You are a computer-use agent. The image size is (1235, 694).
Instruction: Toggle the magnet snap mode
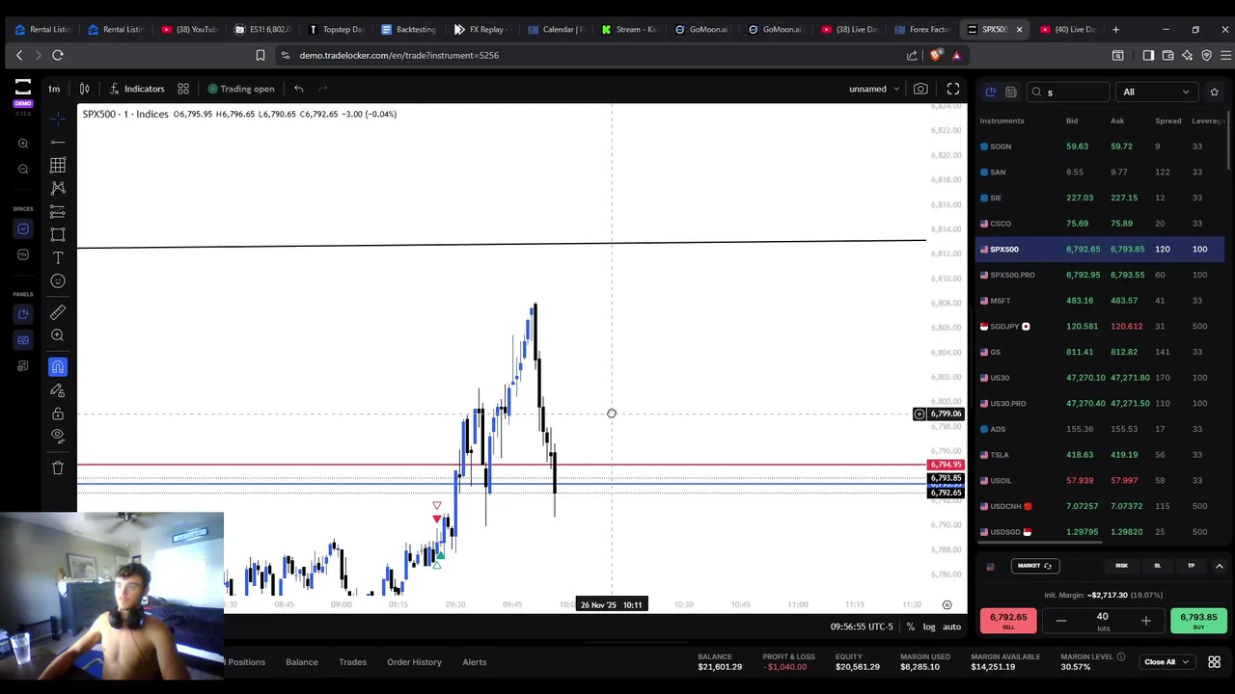58,366
